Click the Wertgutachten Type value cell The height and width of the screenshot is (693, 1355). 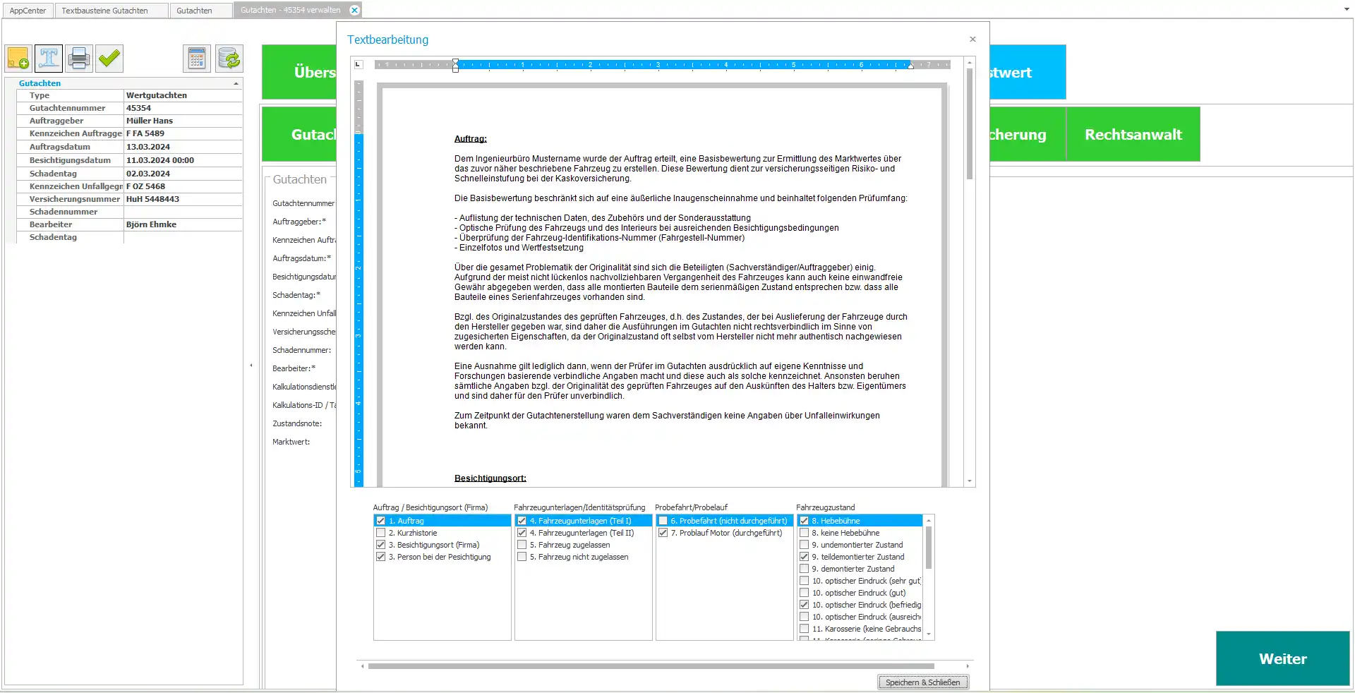[x=183, y=95]
